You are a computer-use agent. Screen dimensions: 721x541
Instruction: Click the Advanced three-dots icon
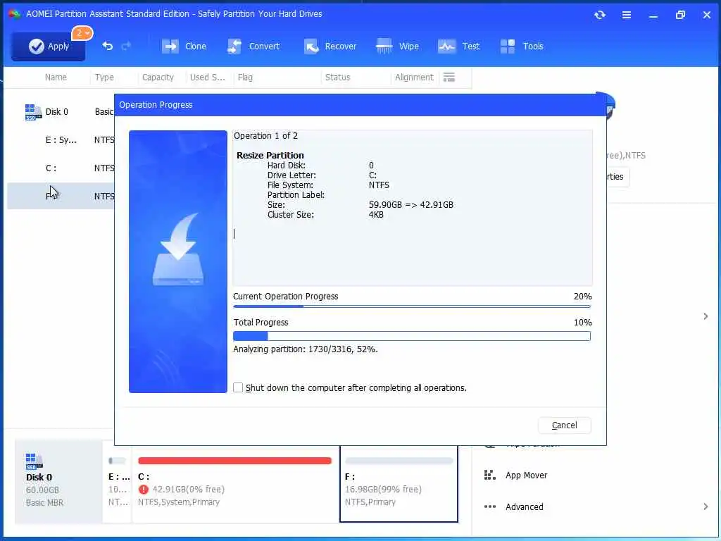(x=490, y=506)
